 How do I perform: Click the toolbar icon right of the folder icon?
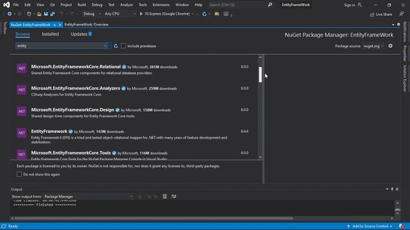tap(226, 14)
